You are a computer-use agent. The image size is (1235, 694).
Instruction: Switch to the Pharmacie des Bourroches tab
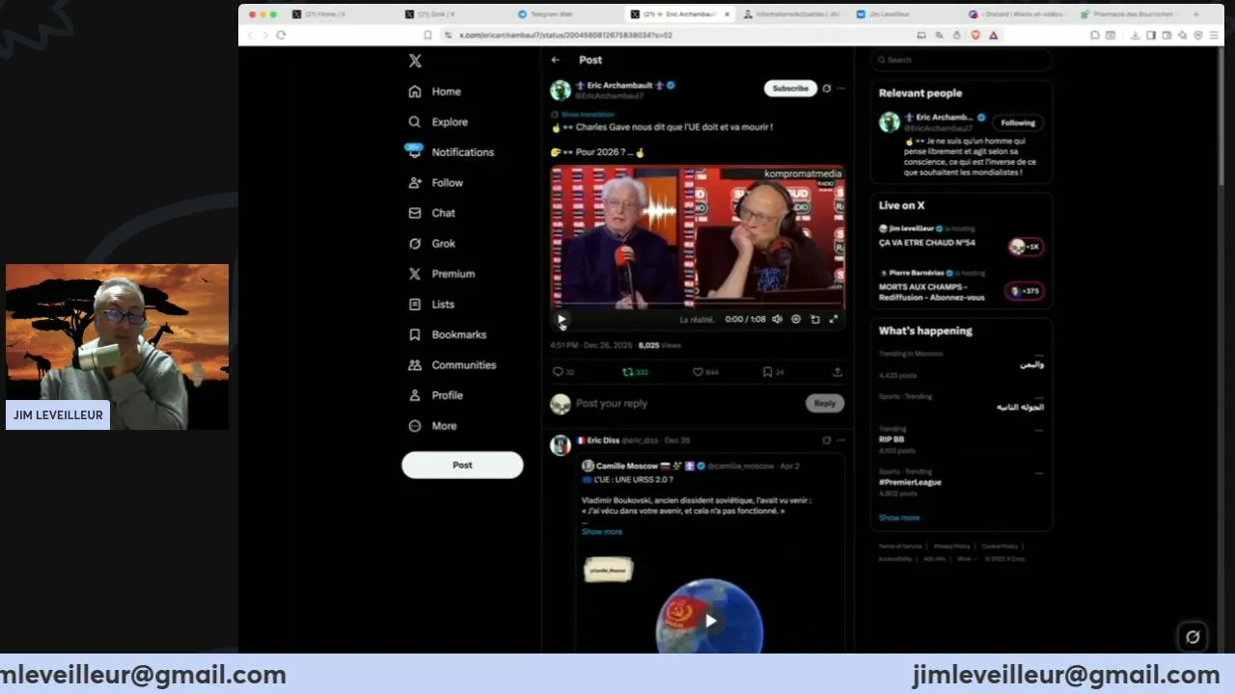click(x=1127, y=14)
